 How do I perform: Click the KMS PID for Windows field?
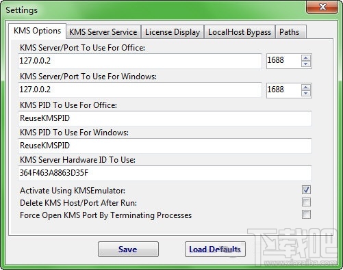click(x=165, y=146)
